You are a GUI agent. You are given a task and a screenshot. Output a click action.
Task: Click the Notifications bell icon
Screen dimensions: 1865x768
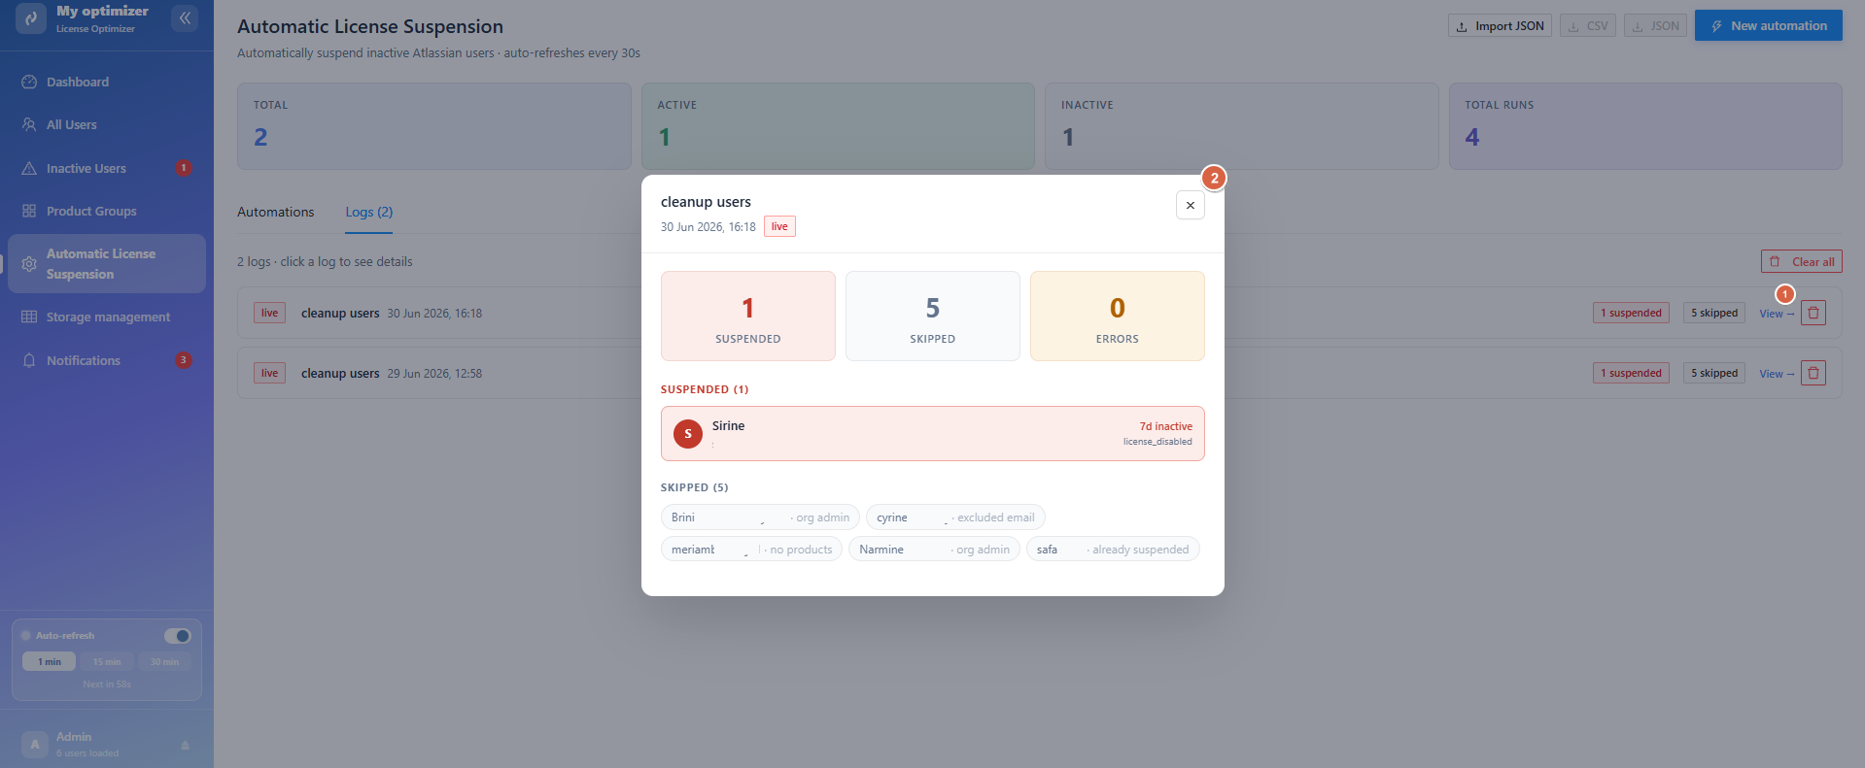29,360
